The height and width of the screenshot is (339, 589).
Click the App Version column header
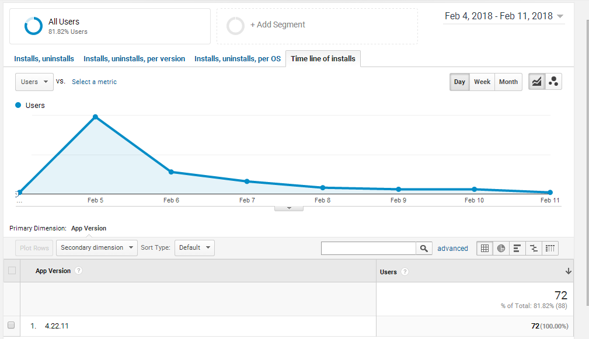coord(198,271)
